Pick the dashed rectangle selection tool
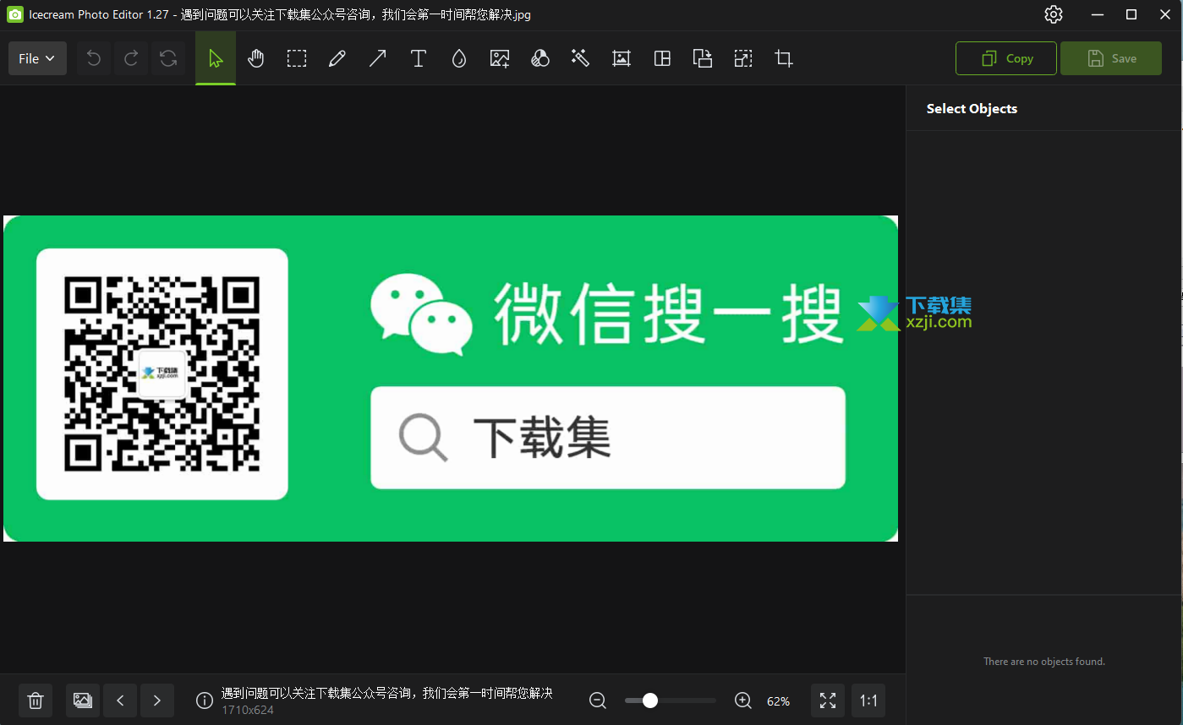 pos(297,58)
